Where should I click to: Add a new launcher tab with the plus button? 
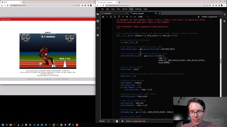[x=160, y=13]
